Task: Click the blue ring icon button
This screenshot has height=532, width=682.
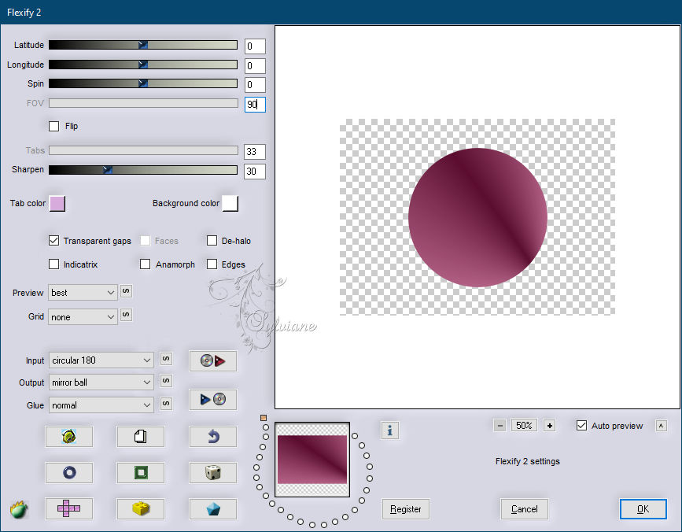Action: coord(68,472)
